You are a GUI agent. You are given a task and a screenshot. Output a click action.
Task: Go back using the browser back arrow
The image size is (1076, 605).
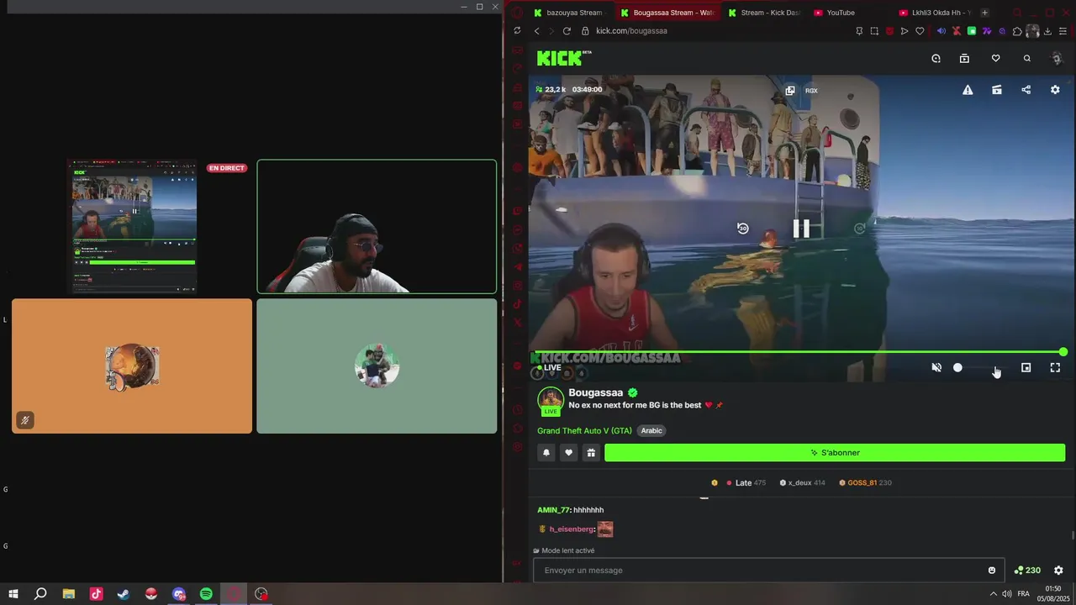pos(536,31)
